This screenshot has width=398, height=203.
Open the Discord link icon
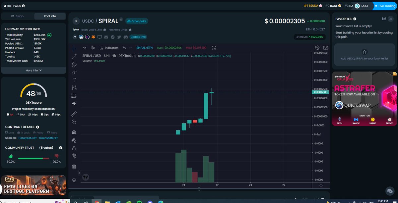(125, 37)
